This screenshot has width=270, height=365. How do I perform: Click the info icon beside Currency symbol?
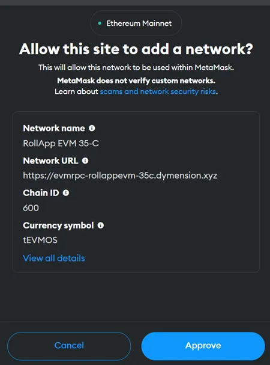[100, 225]
